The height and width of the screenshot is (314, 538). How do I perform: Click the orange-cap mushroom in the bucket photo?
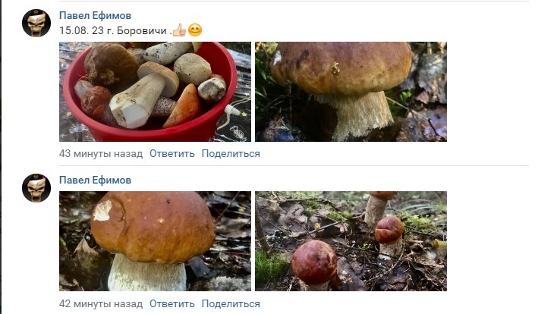pos(183,106)
